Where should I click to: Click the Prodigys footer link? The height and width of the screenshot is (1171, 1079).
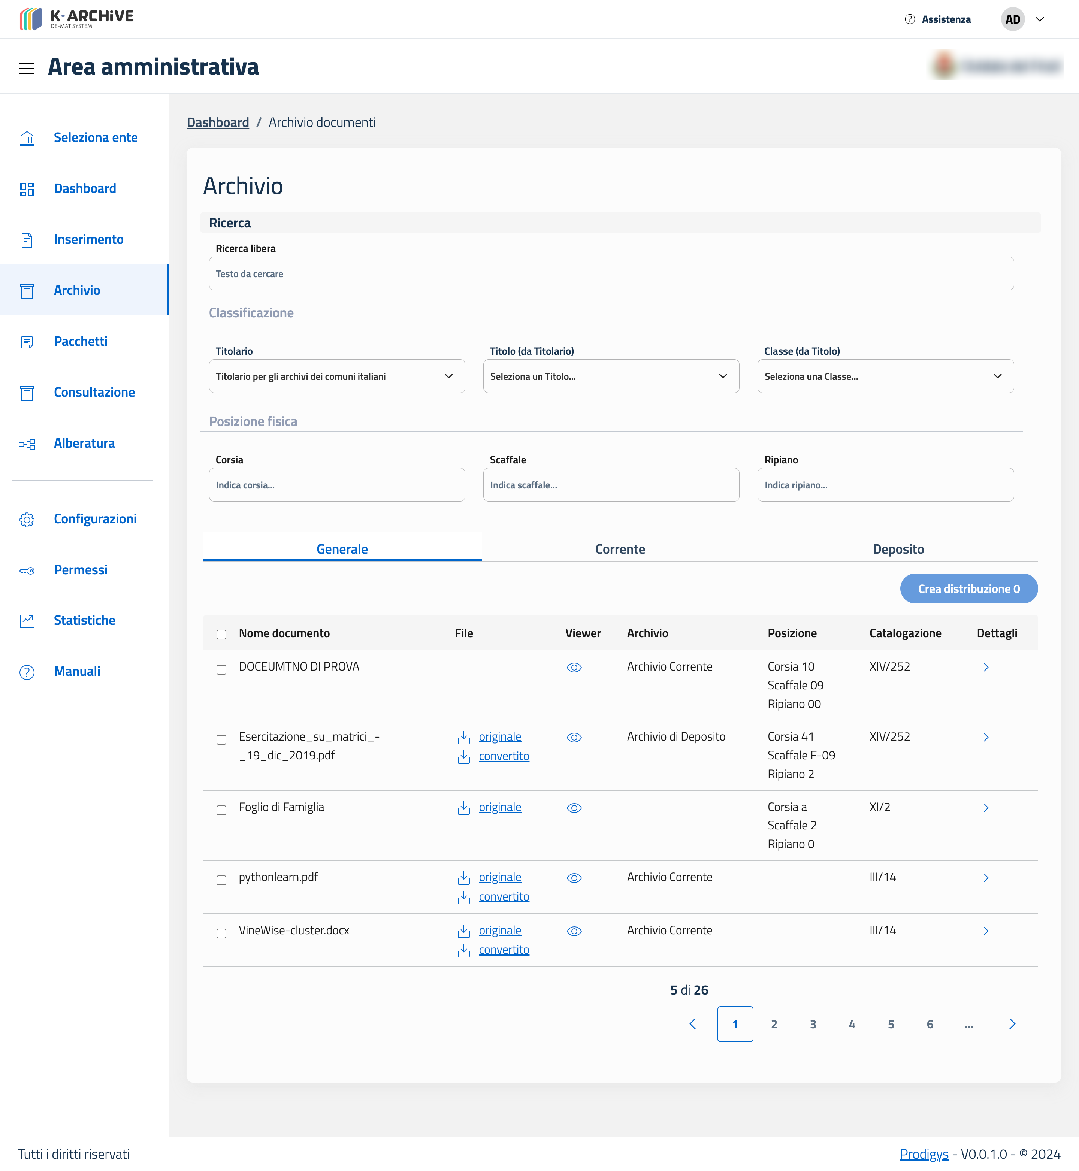924,1154
